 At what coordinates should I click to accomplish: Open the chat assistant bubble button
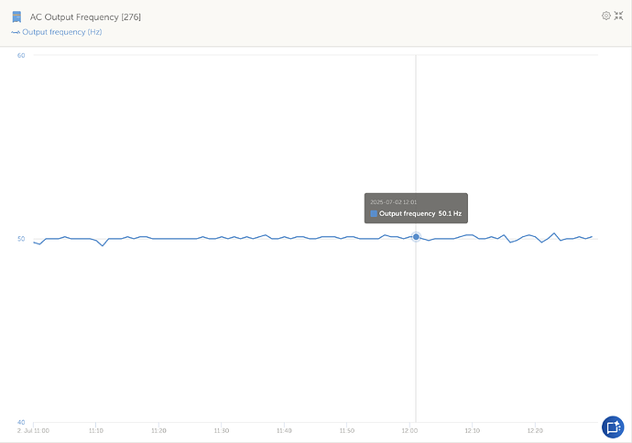pyautogui.click(x=612, y=427)
